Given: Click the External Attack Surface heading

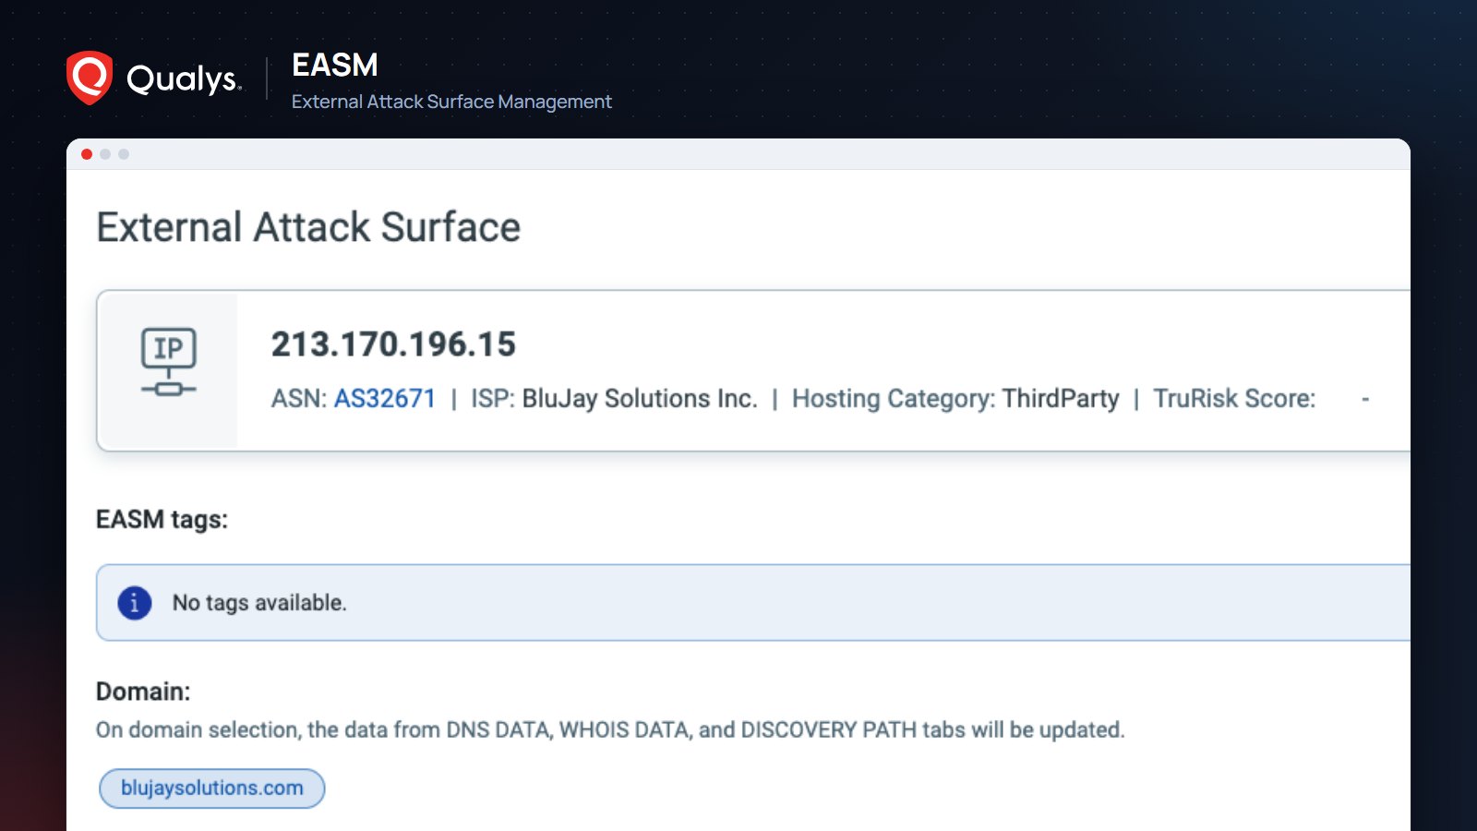Looking at the screenshot, I should click(x=308, y=227).
